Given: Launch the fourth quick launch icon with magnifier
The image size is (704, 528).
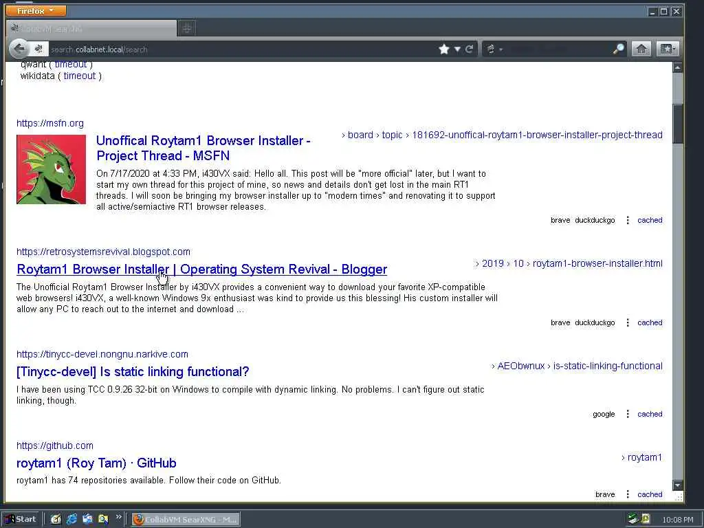Looking at the screenshot, I should coord(103,519).
